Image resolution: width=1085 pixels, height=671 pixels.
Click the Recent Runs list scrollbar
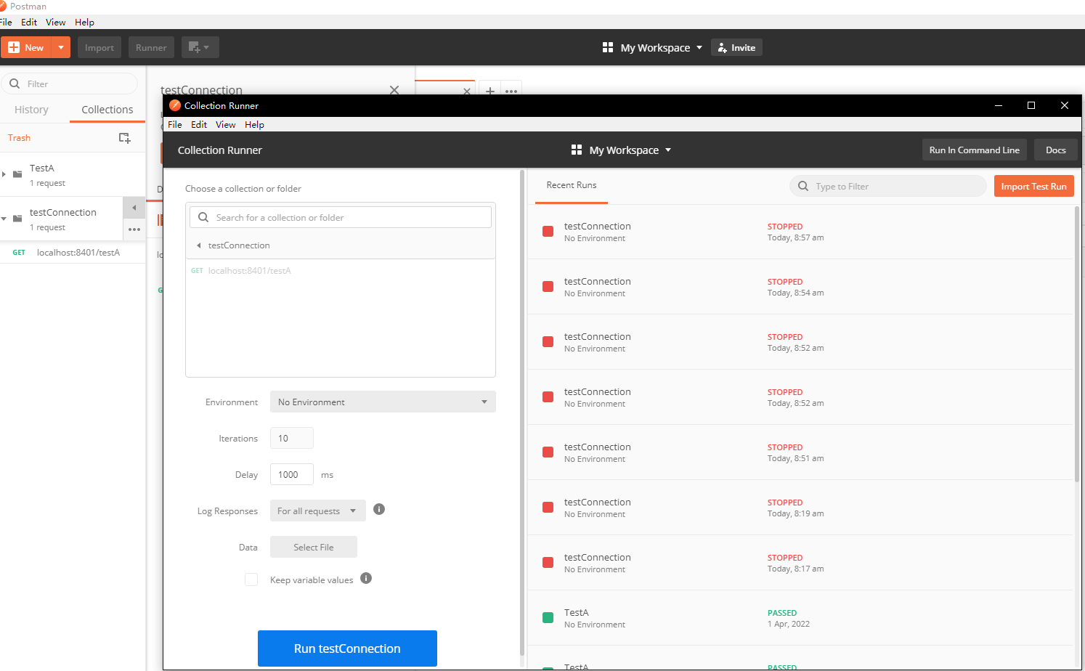pyautogui.click(x=1076, y=343)
